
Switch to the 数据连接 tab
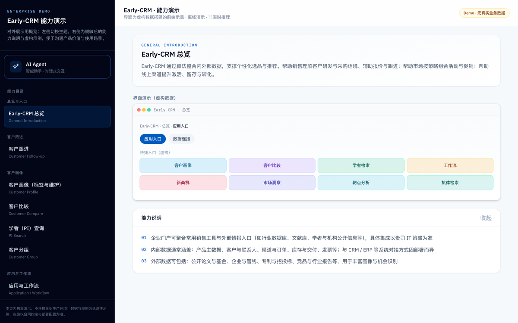click(x=182, y=139)
